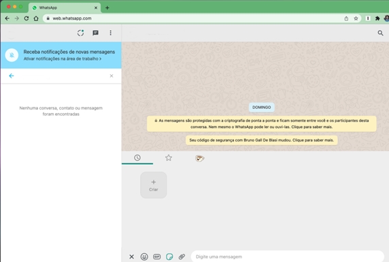Open the browser extensions puzzle icon
The image size is (389, 262).
(377, 18)
